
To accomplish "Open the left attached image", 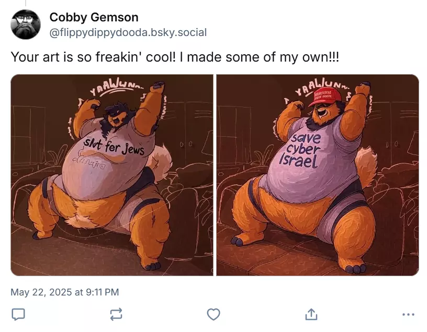I will coord(112,175).
